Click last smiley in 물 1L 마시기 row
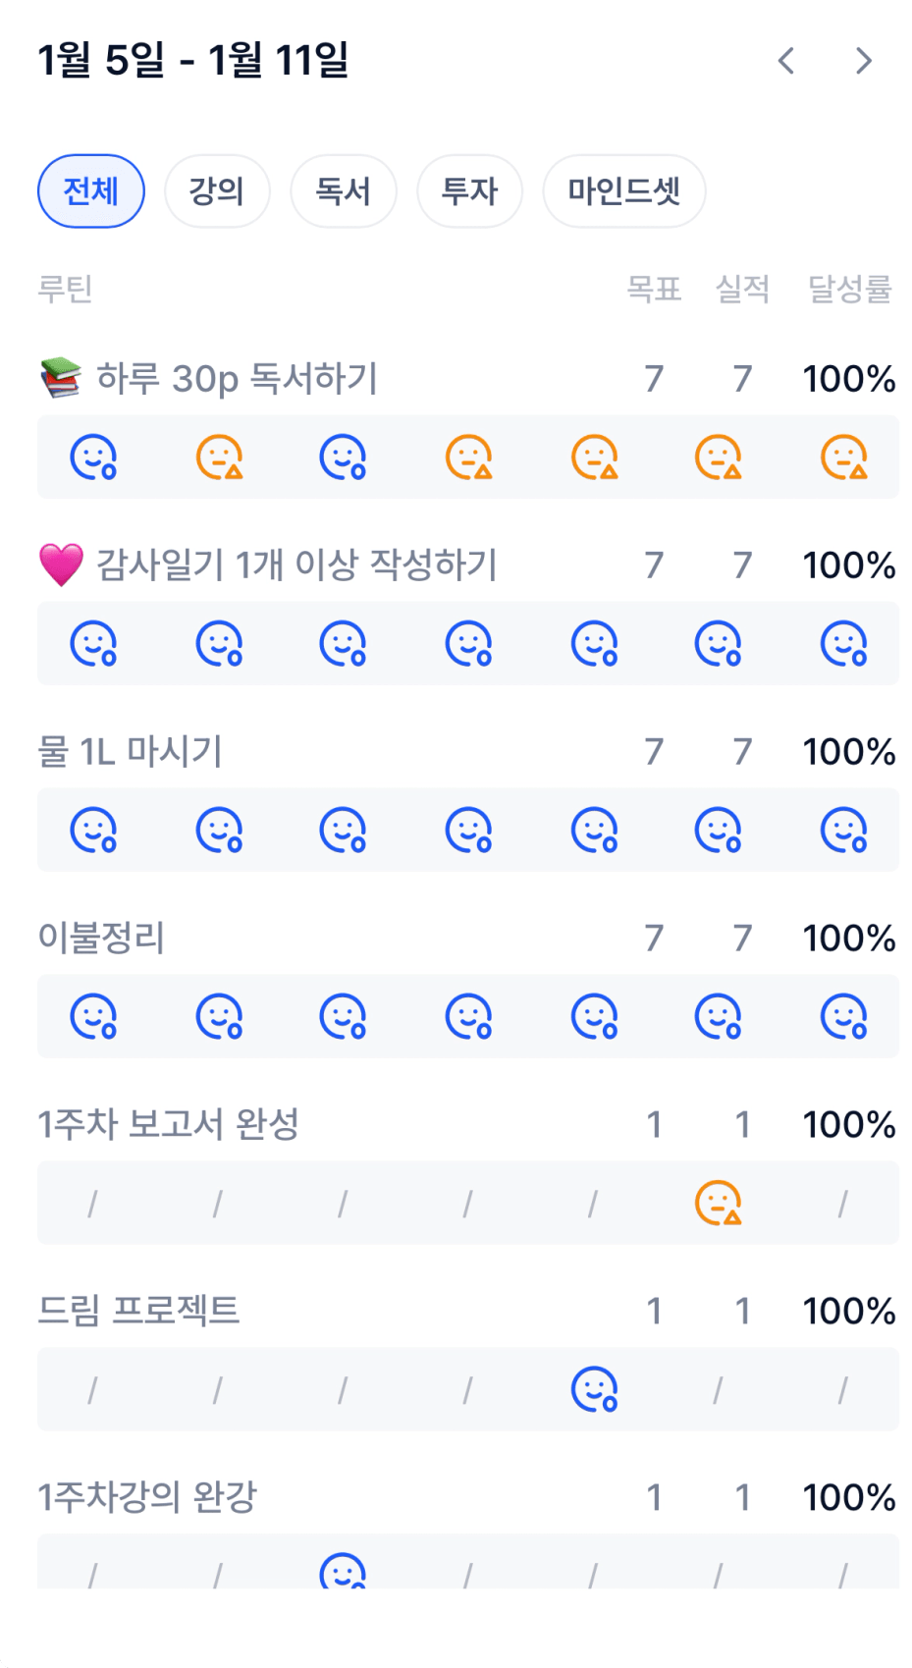Viewport: 912px width, 1668px height. [x=843, y=831]
